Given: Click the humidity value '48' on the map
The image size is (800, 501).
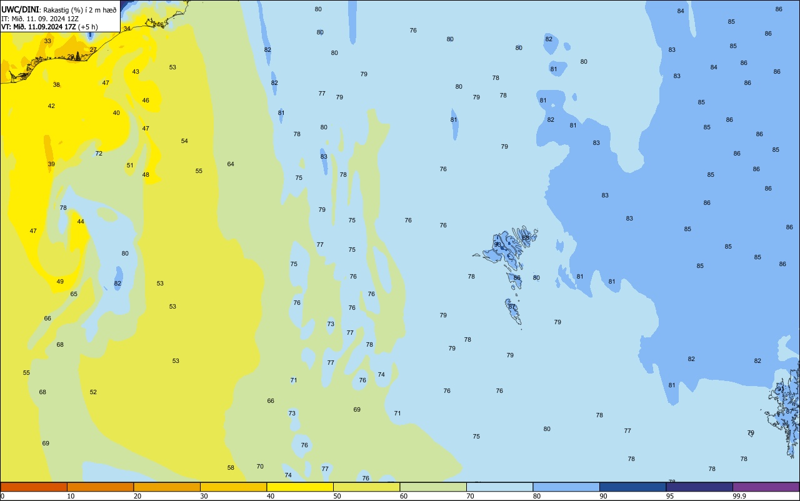Looking at the screenshot, I should [146, 175].
